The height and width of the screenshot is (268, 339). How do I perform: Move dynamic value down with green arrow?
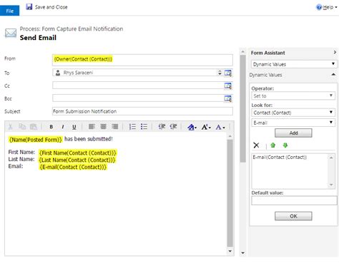pos(285,145)
